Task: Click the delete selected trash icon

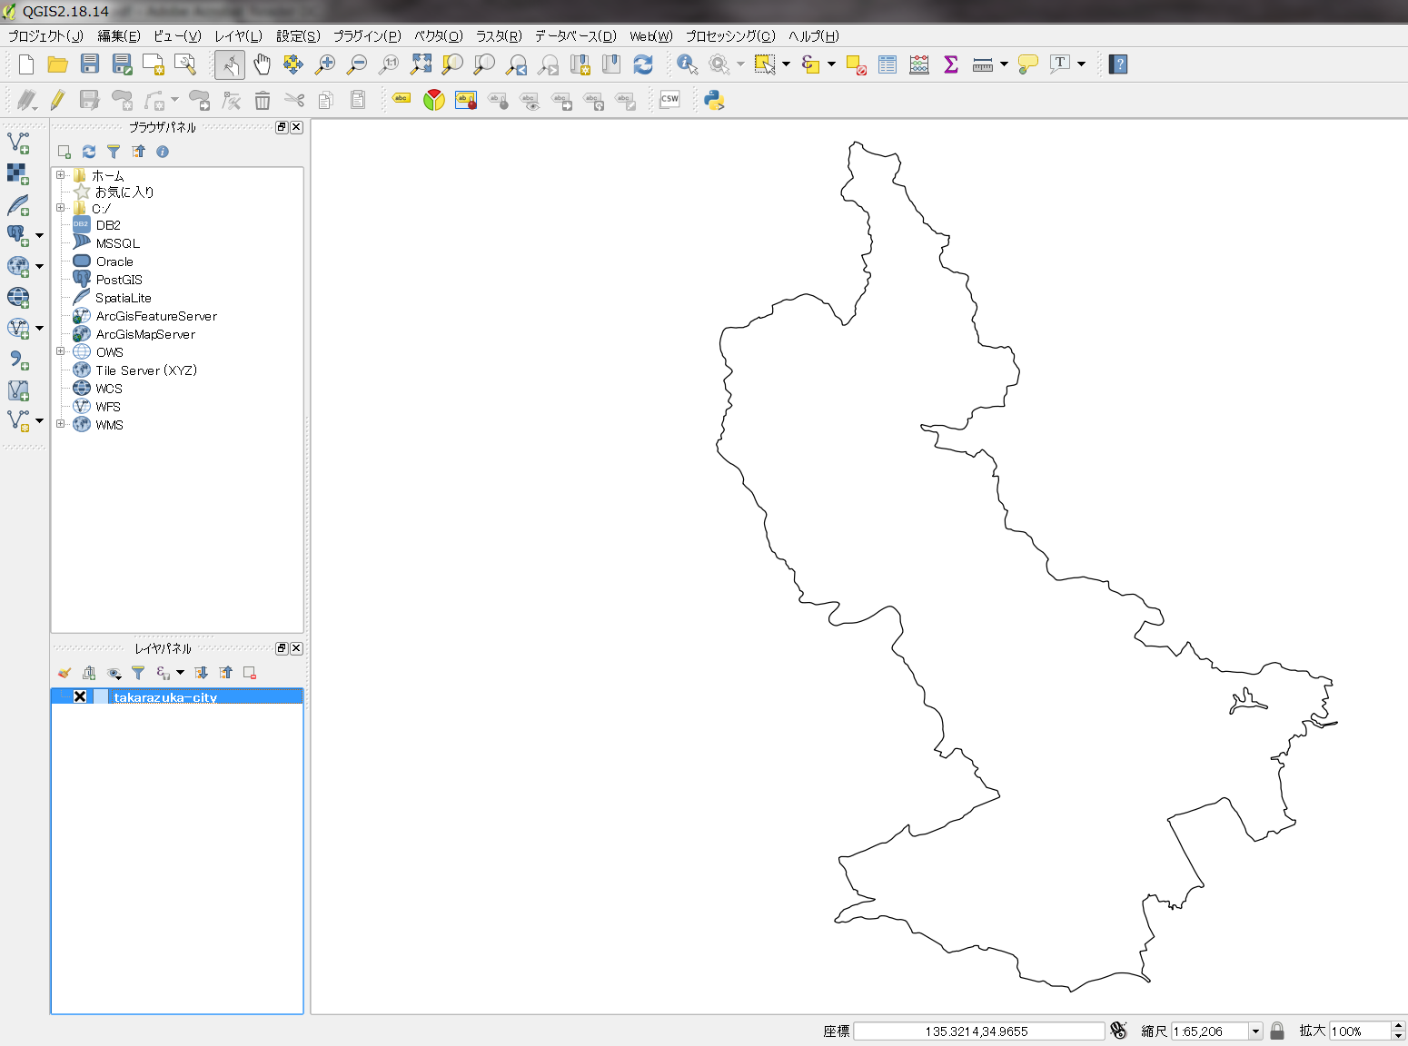Action: 263,99
